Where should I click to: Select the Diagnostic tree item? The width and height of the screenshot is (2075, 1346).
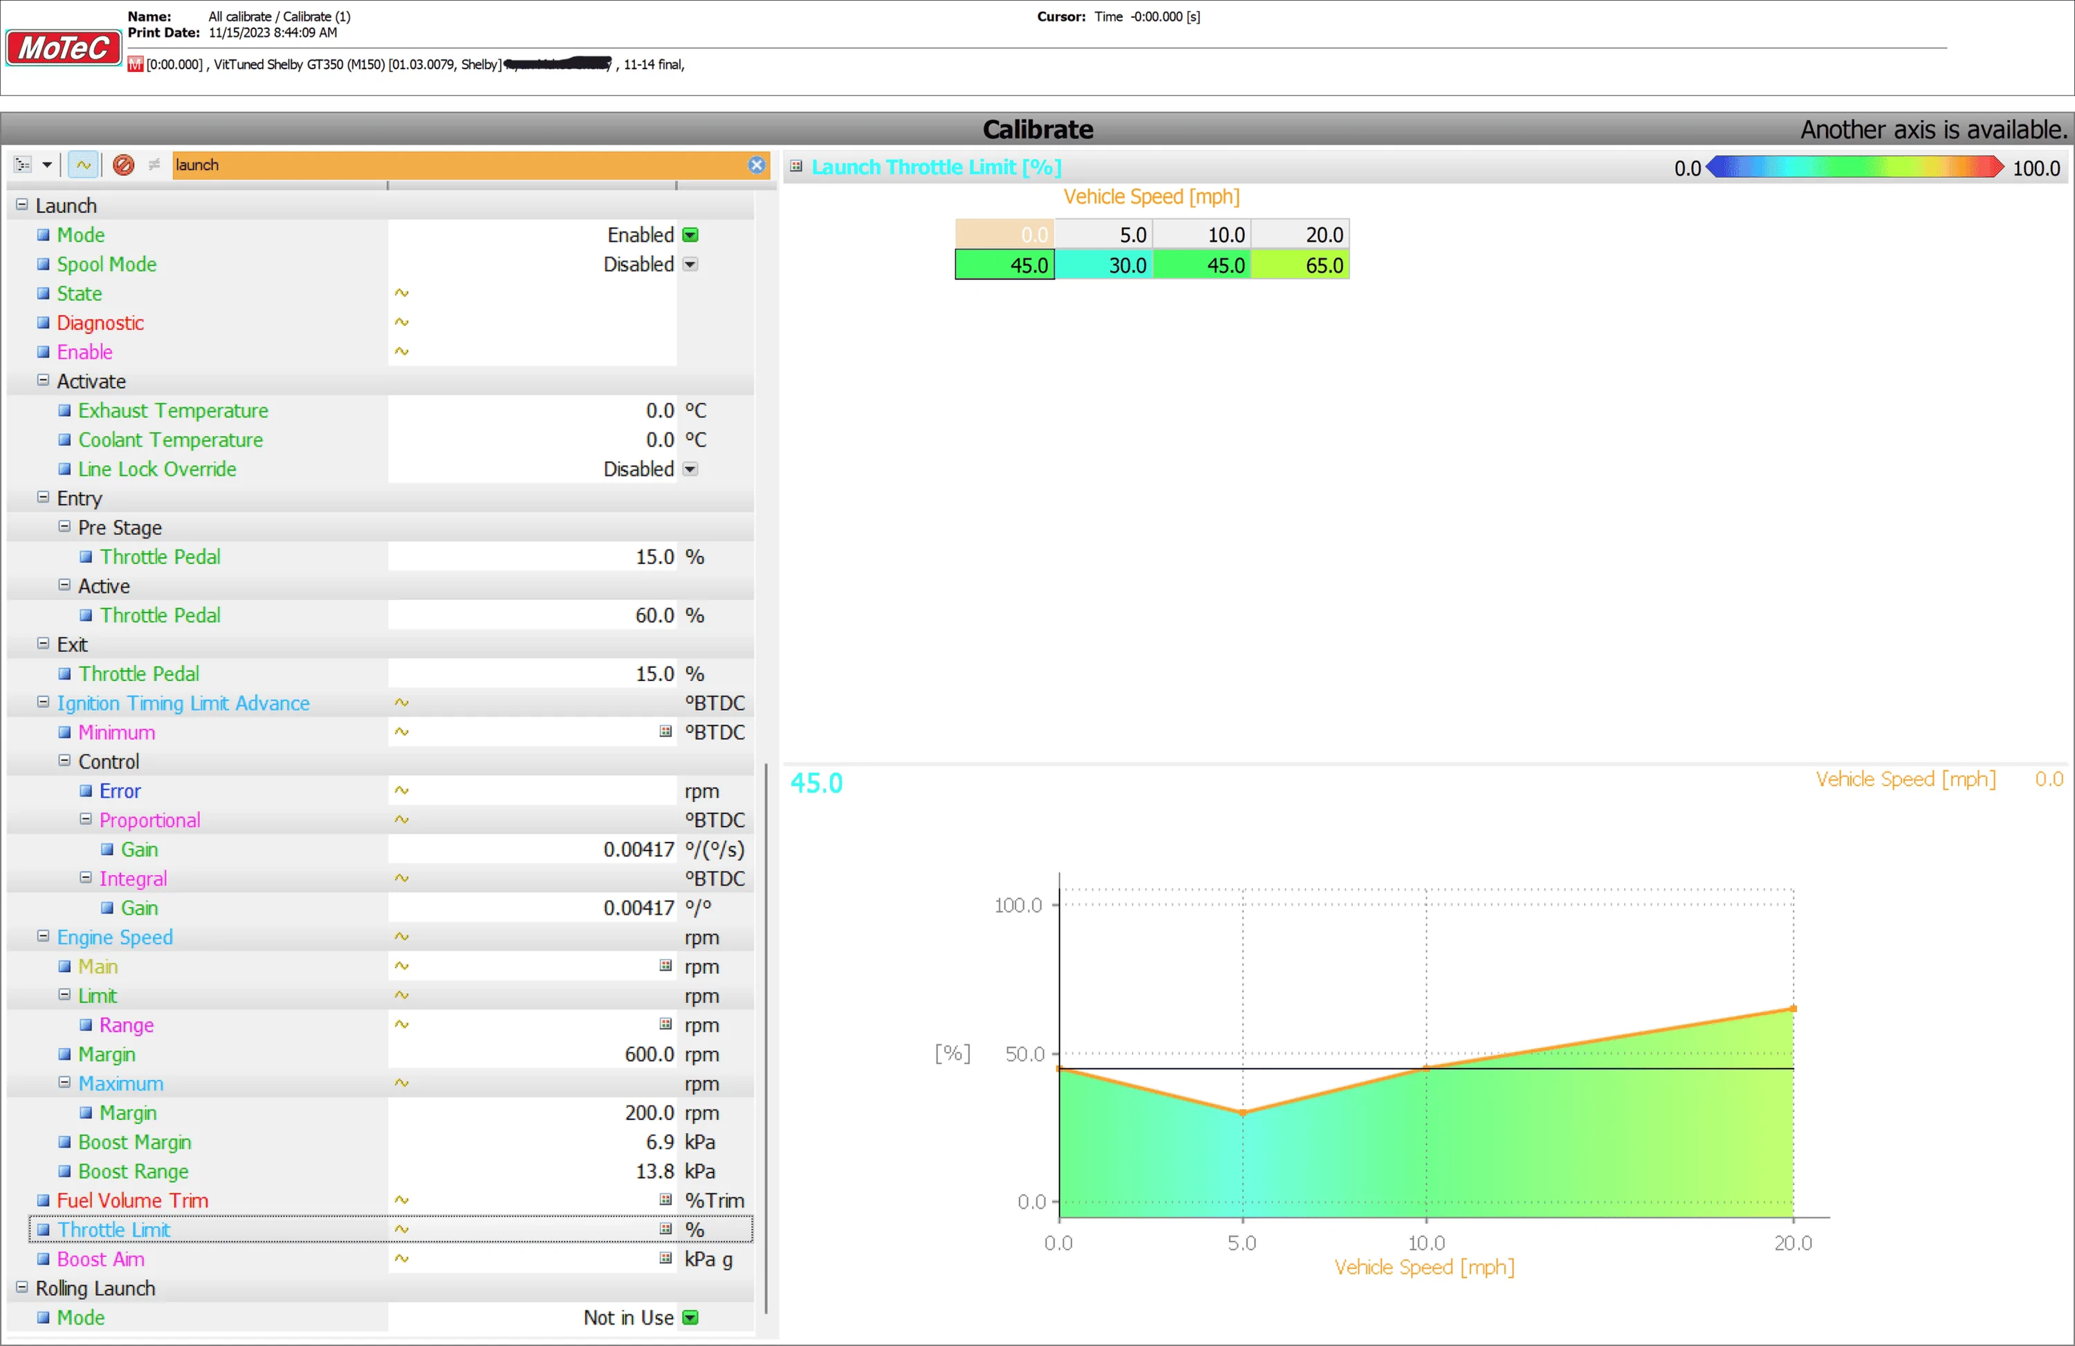pos(100,324)
